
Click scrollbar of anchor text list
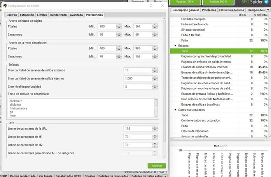point(156,108)
